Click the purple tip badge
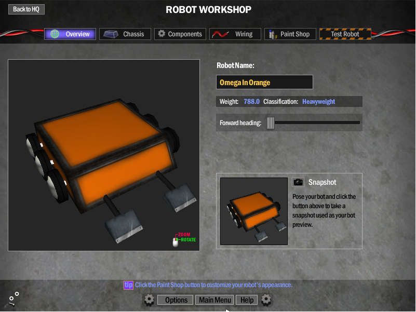The width and height of the screenshot is (416, 312). coord(128,285)
